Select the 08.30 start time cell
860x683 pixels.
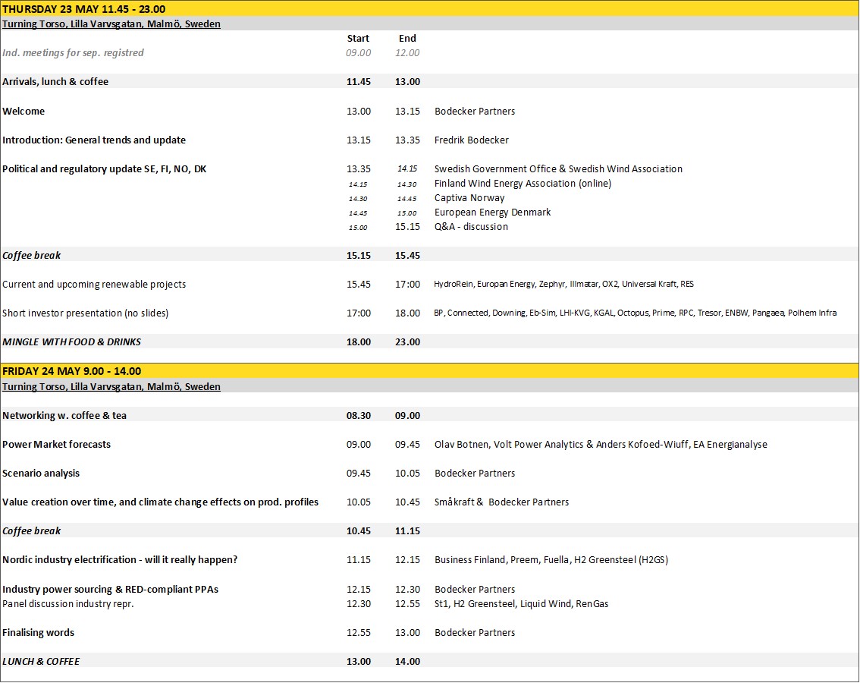click(359, 416)
